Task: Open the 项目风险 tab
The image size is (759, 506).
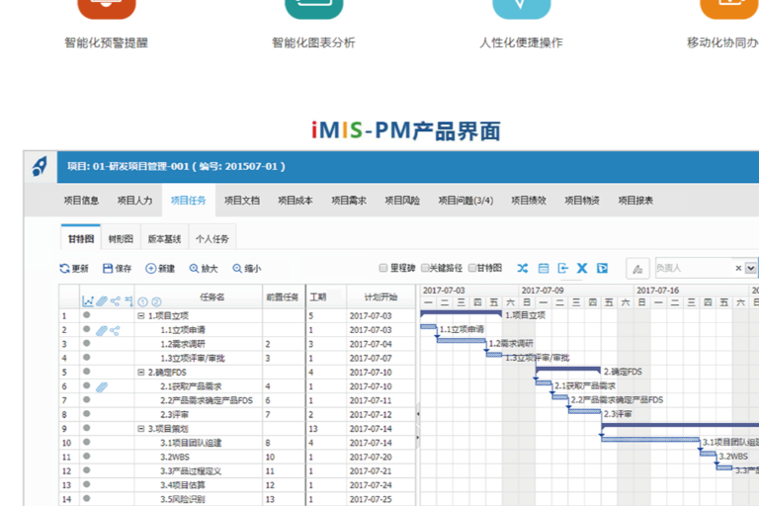Action: pos(402,200)
